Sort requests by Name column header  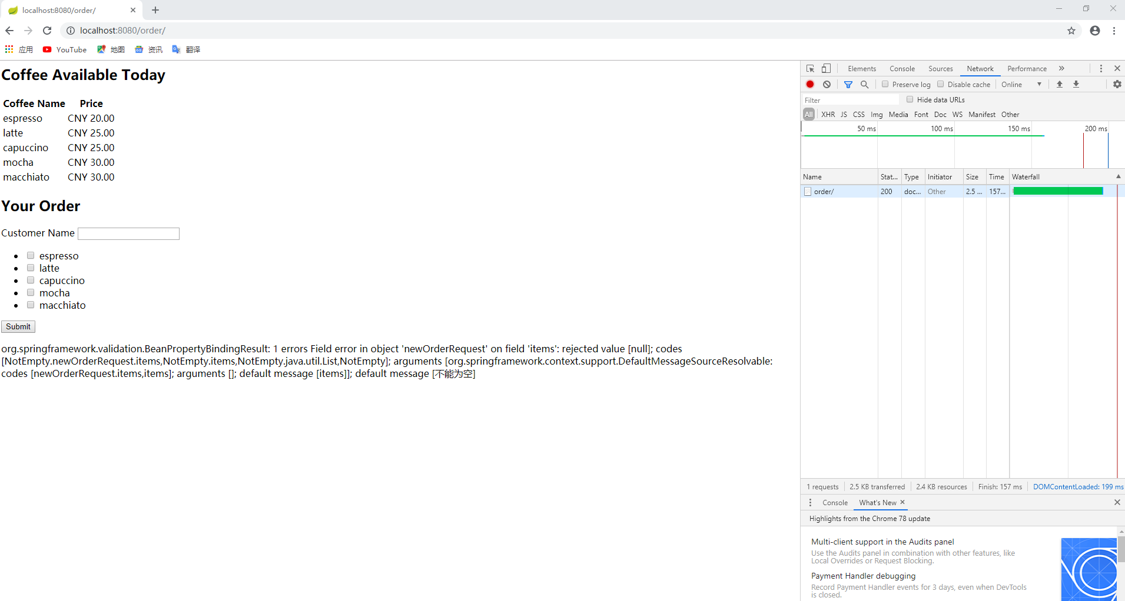point(839,176)
